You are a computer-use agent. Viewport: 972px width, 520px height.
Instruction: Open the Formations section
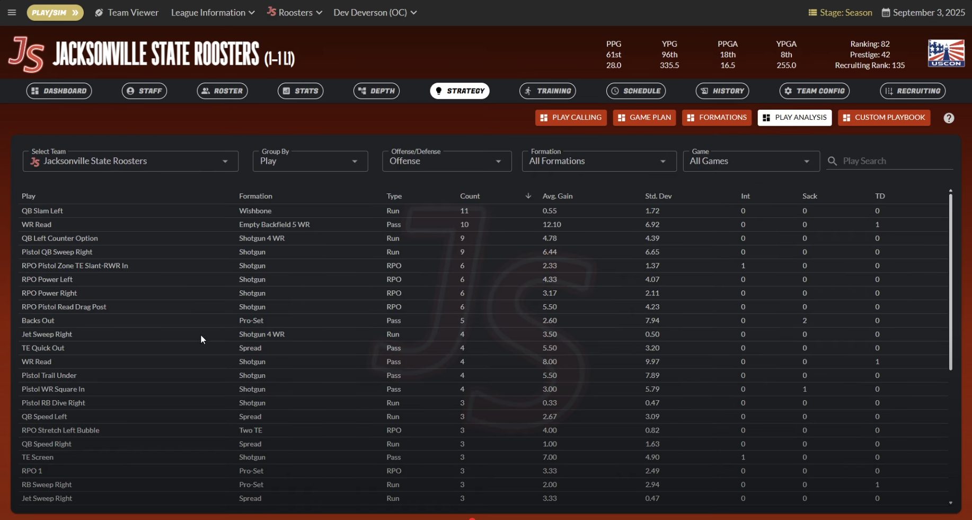(x=717, y=118)
